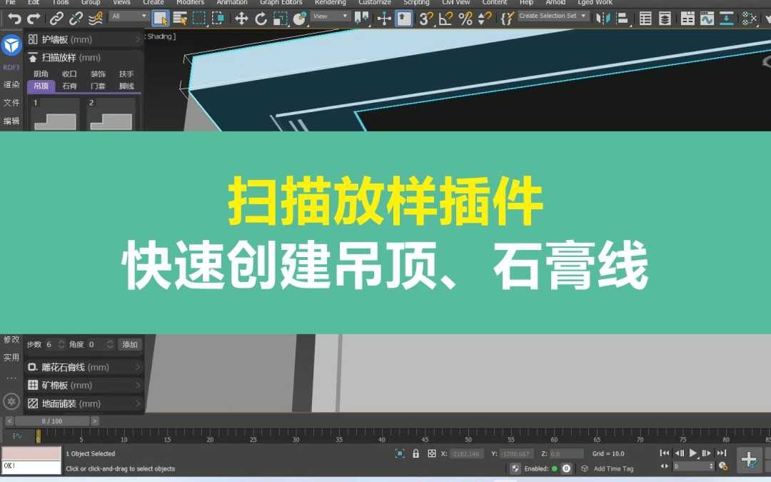Open the Create Selection Set dropdown
Image resolution: width=771 pixels, height=482 pixels.
pos(553,16)
